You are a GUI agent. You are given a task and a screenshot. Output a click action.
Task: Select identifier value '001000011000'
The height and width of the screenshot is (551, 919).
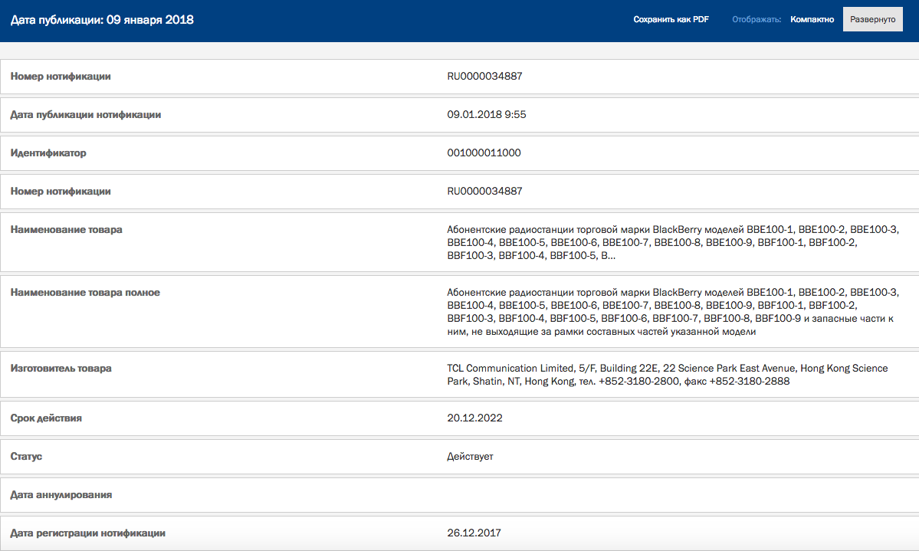point(484,153)
